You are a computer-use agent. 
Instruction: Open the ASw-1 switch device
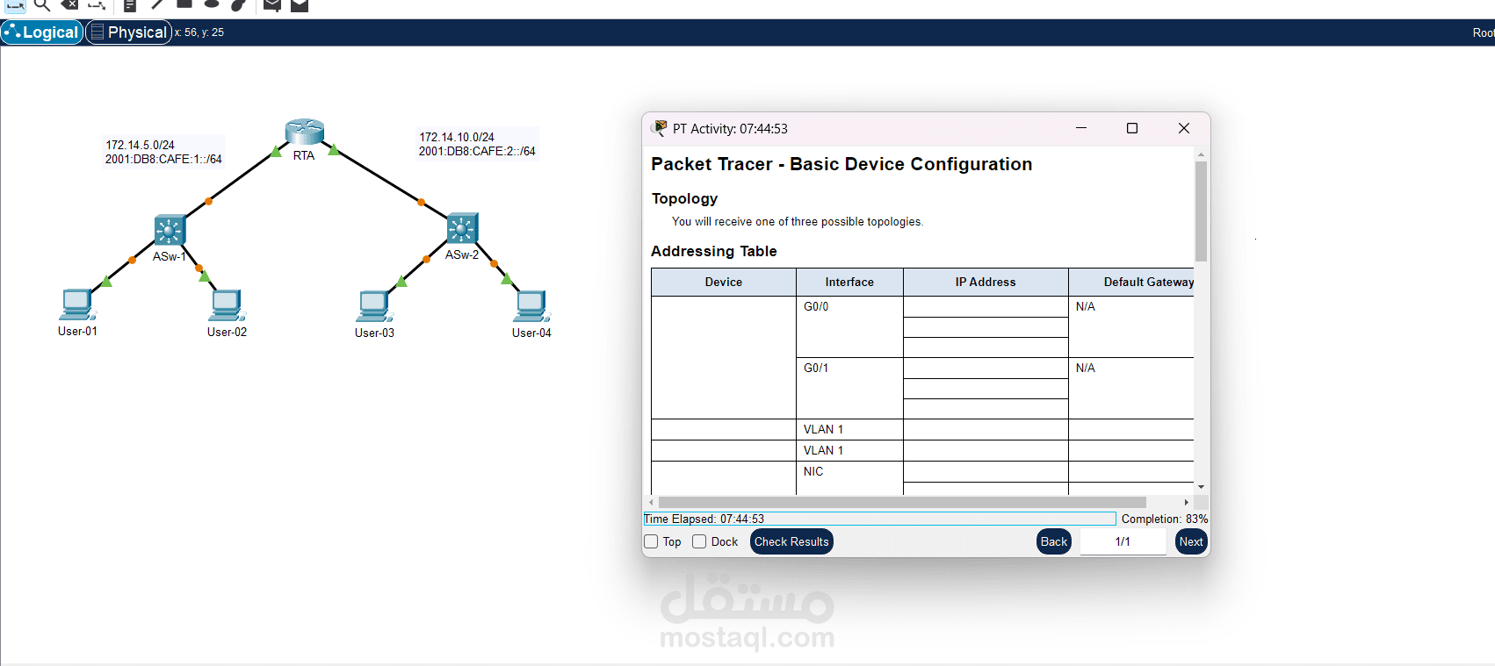(170, 230)
